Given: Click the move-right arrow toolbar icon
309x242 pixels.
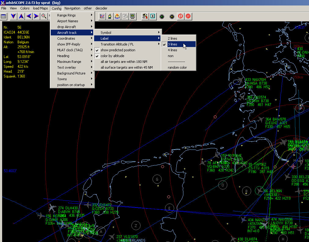Looking at the screenshot, I should (x=36, y=16).
